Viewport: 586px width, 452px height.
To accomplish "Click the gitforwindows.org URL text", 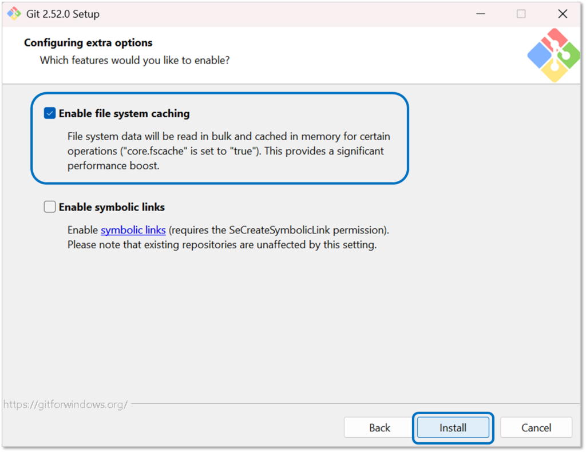I will 65,405.
